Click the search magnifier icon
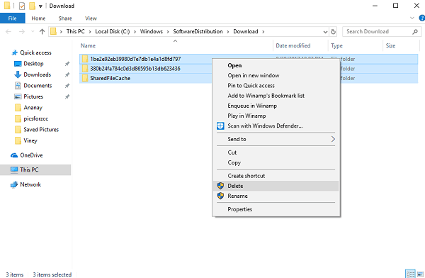 point(414,31)
